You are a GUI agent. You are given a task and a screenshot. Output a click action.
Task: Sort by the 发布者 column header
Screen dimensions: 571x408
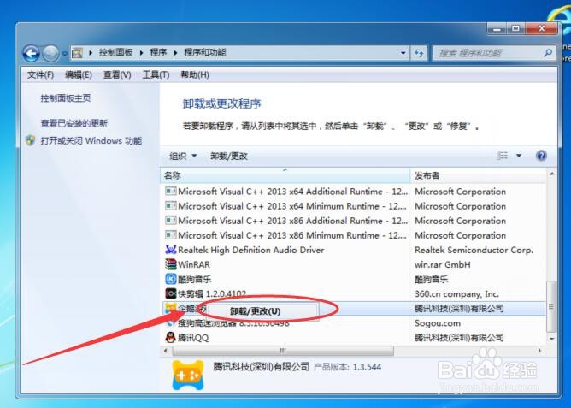coord(478,175)
